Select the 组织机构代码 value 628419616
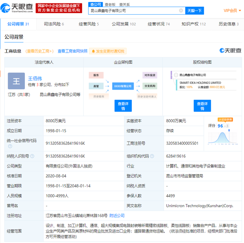Viewport: 244px width, 243px height. 176,156
